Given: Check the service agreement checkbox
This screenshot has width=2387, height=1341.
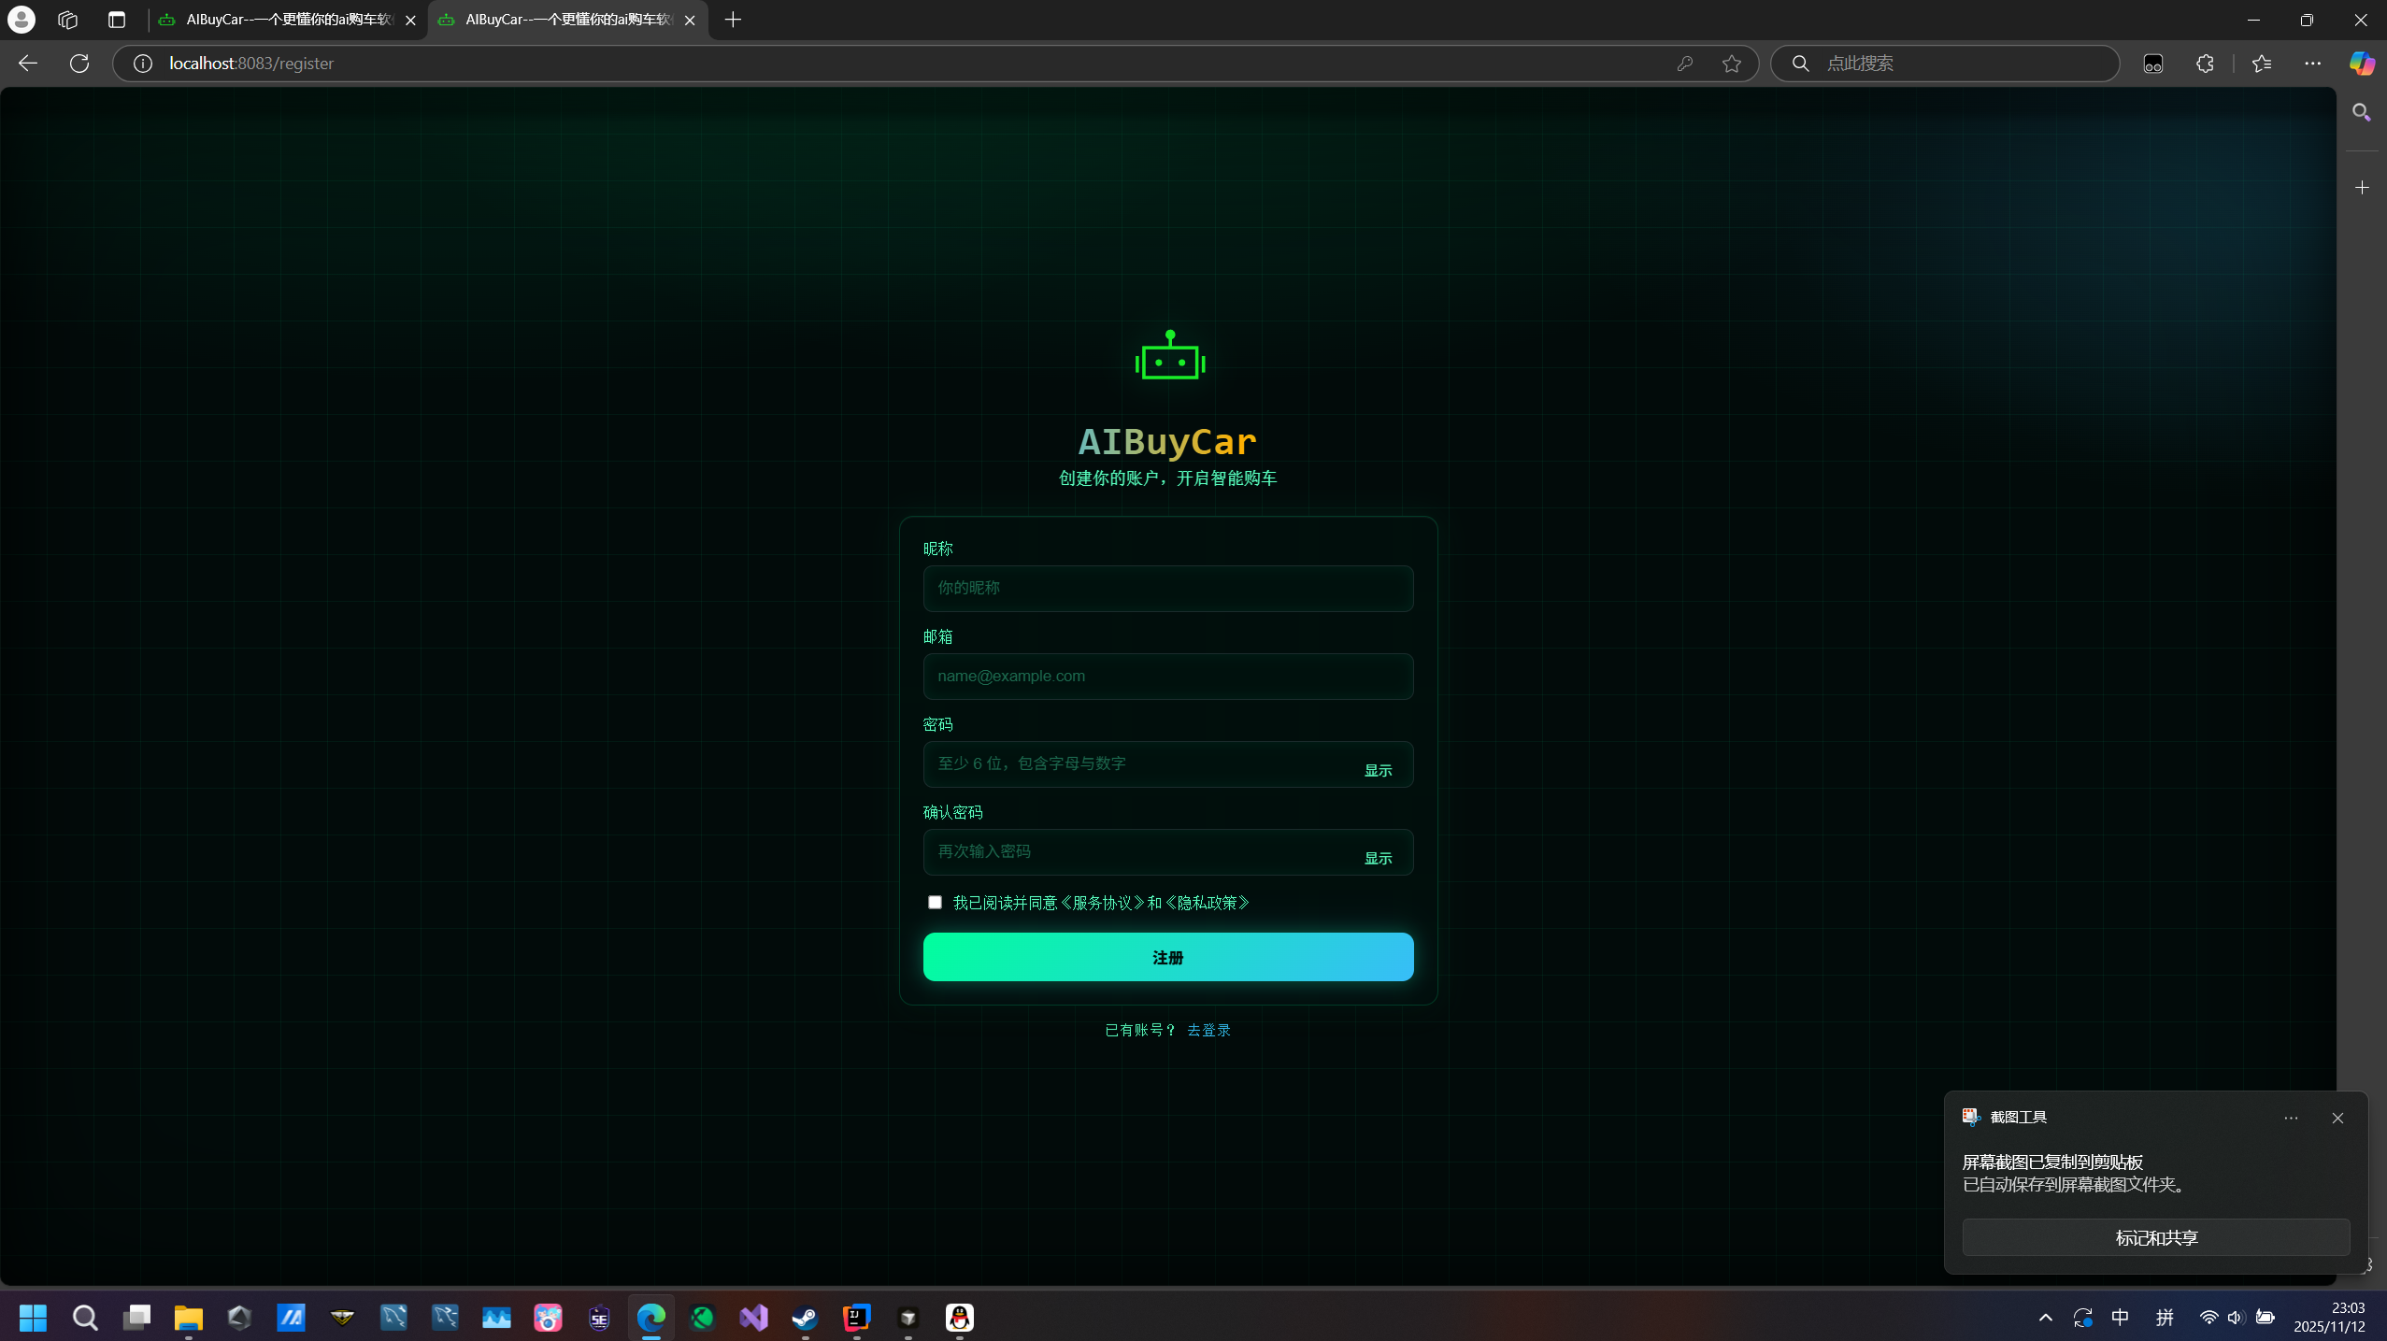Looking at the screenshot, I should (x=935, y=902).
